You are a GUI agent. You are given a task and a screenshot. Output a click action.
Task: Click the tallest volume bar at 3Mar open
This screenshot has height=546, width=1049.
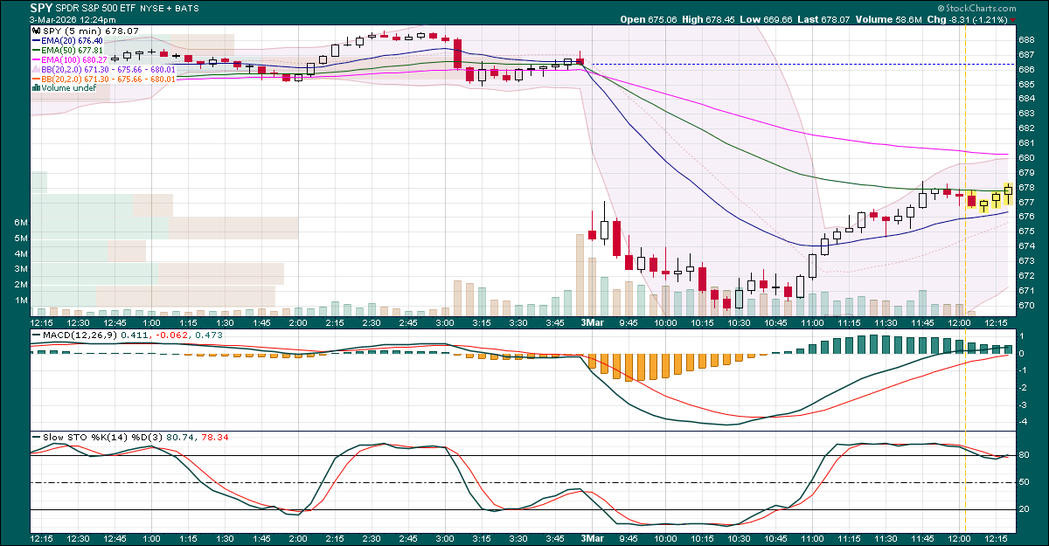click(x=579, y=274)
